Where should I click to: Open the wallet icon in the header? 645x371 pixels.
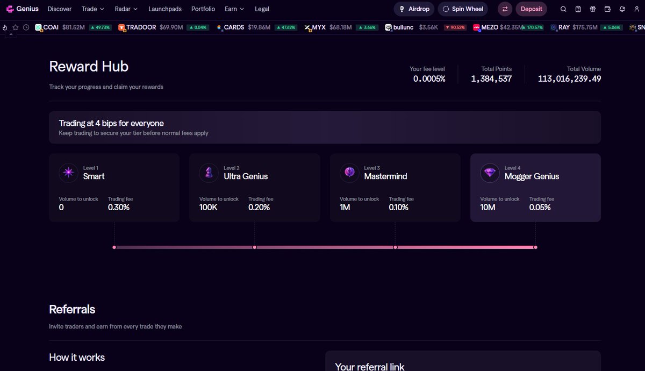(x=607, y=9)
